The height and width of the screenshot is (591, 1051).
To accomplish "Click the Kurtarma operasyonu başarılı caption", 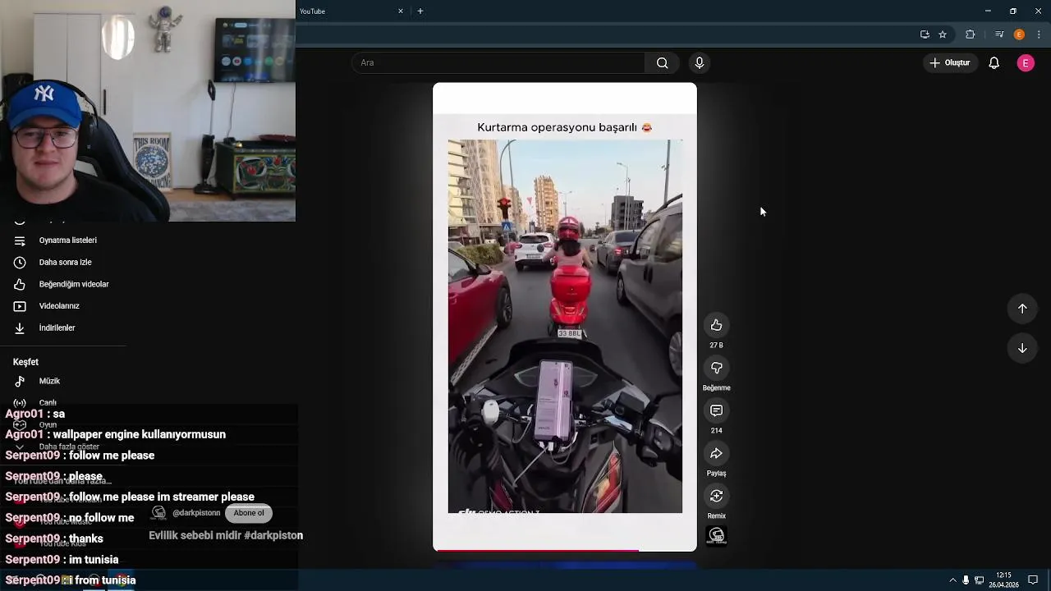I will tap(565, 127).
